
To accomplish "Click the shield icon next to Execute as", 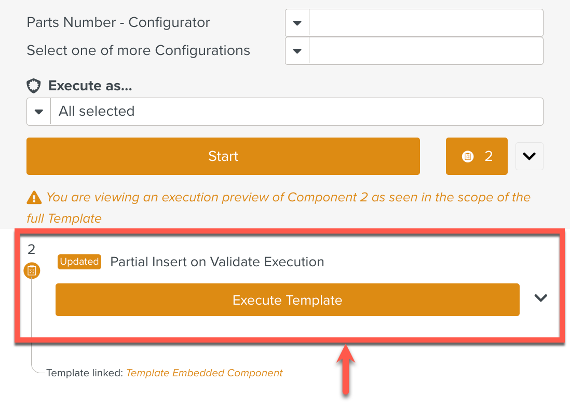I will [33, 85].
